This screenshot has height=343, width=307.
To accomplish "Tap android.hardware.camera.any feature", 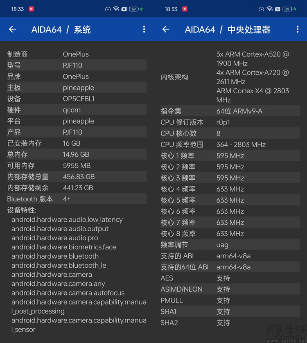I will (x=58, y=284).
